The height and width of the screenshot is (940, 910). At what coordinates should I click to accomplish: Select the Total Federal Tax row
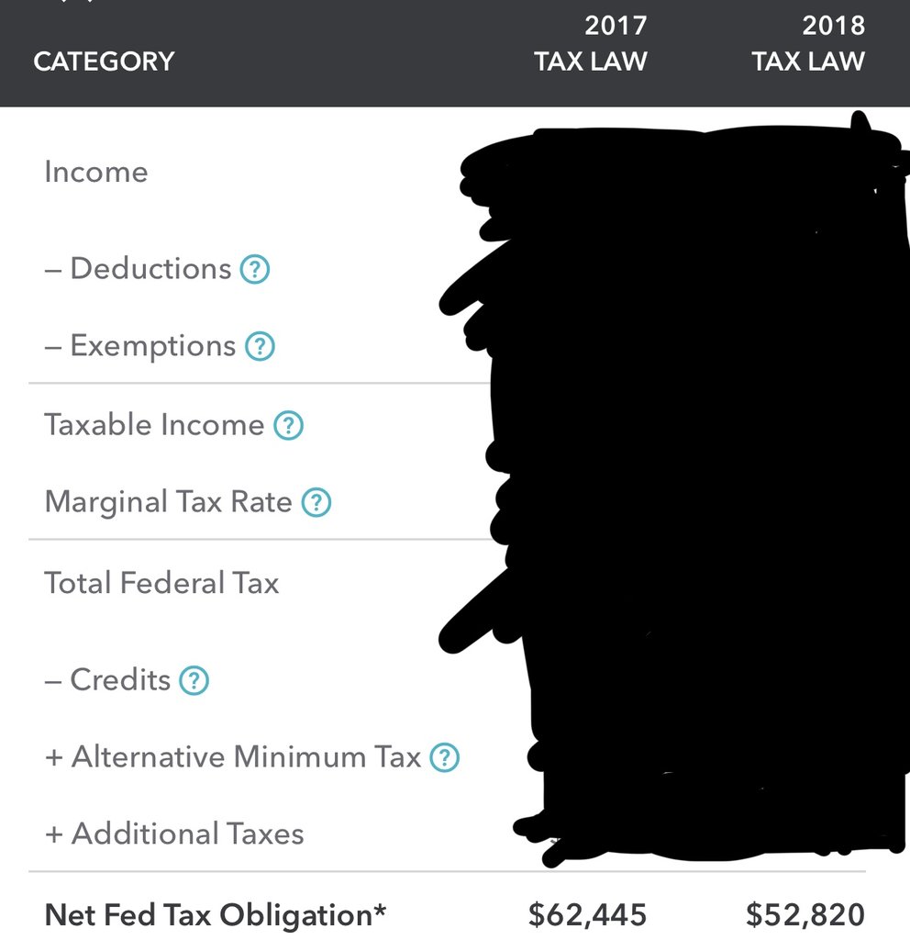click(x=161, y=583)
